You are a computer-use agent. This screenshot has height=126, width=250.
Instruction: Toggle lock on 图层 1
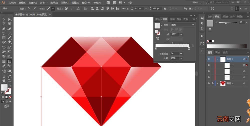point(212,83)
